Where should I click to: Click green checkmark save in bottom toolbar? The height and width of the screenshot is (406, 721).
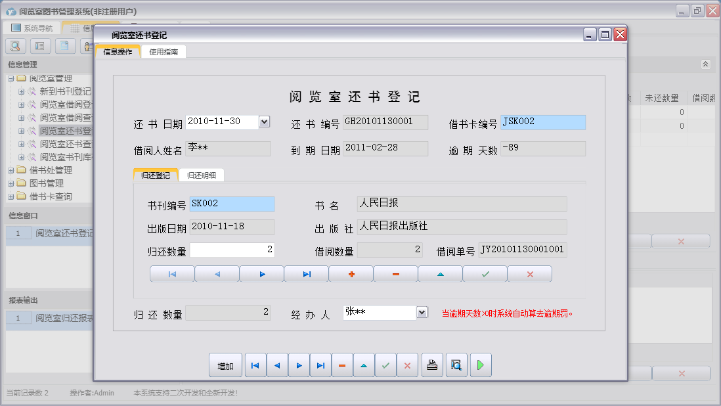tap(385, 365)
